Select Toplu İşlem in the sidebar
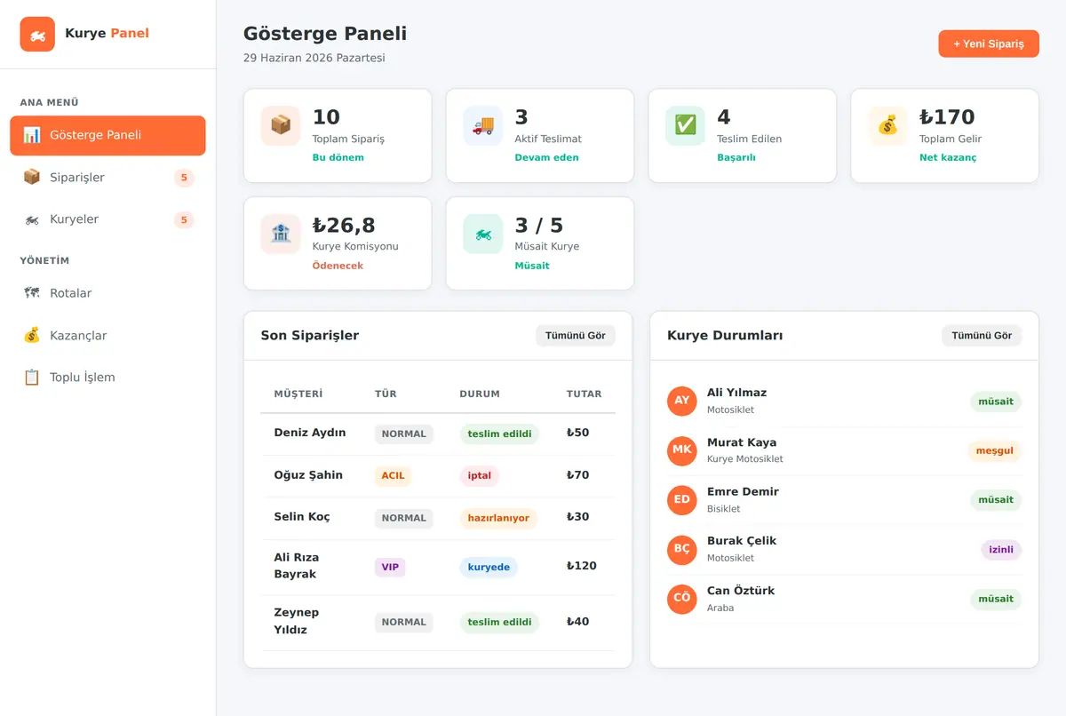The width and height of the screenshot is (1066, 716). (107, 378)
